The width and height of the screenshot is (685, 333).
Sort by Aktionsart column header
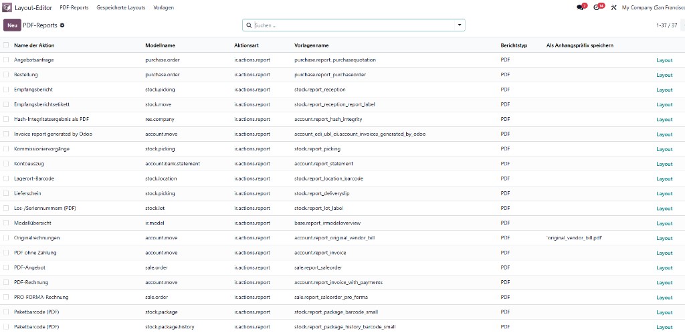[x=247, y=45]
